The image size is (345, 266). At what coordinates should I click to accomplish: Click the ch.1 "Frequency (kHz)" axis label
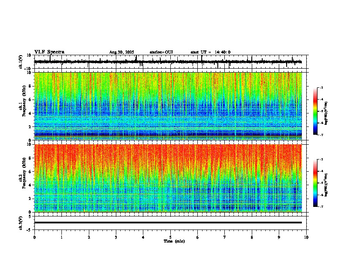pyautogui.click(x=24, y=101)
